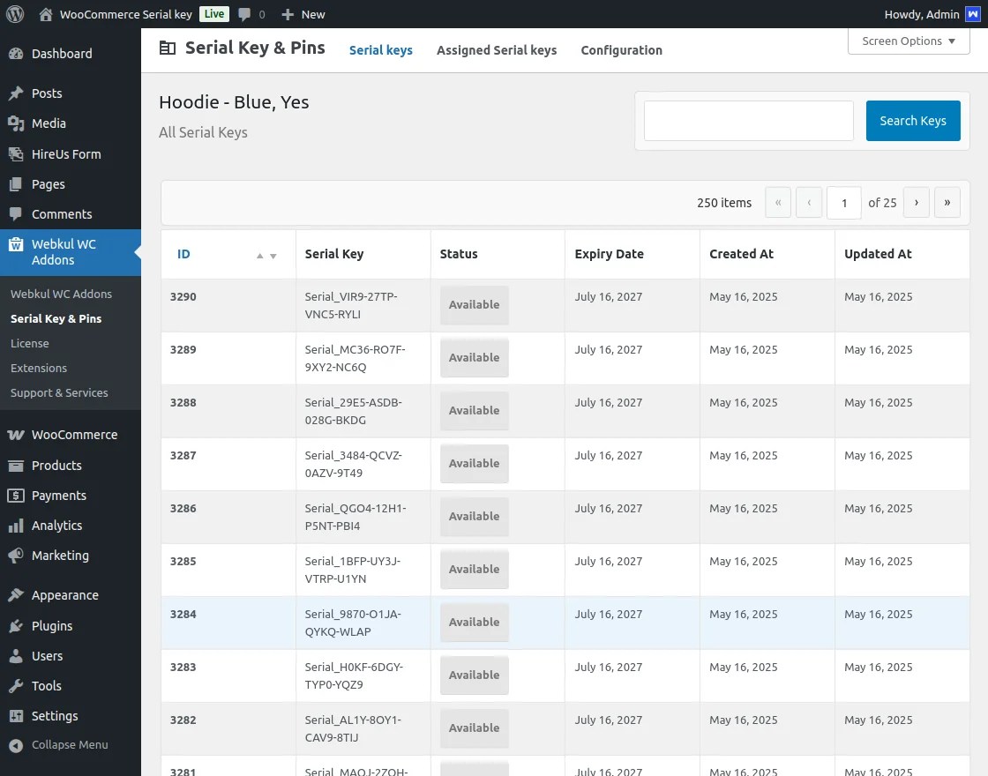Expand the Screen Options dropdown
The height and width of the screenshot is (776, 988).
coord(909,41)
